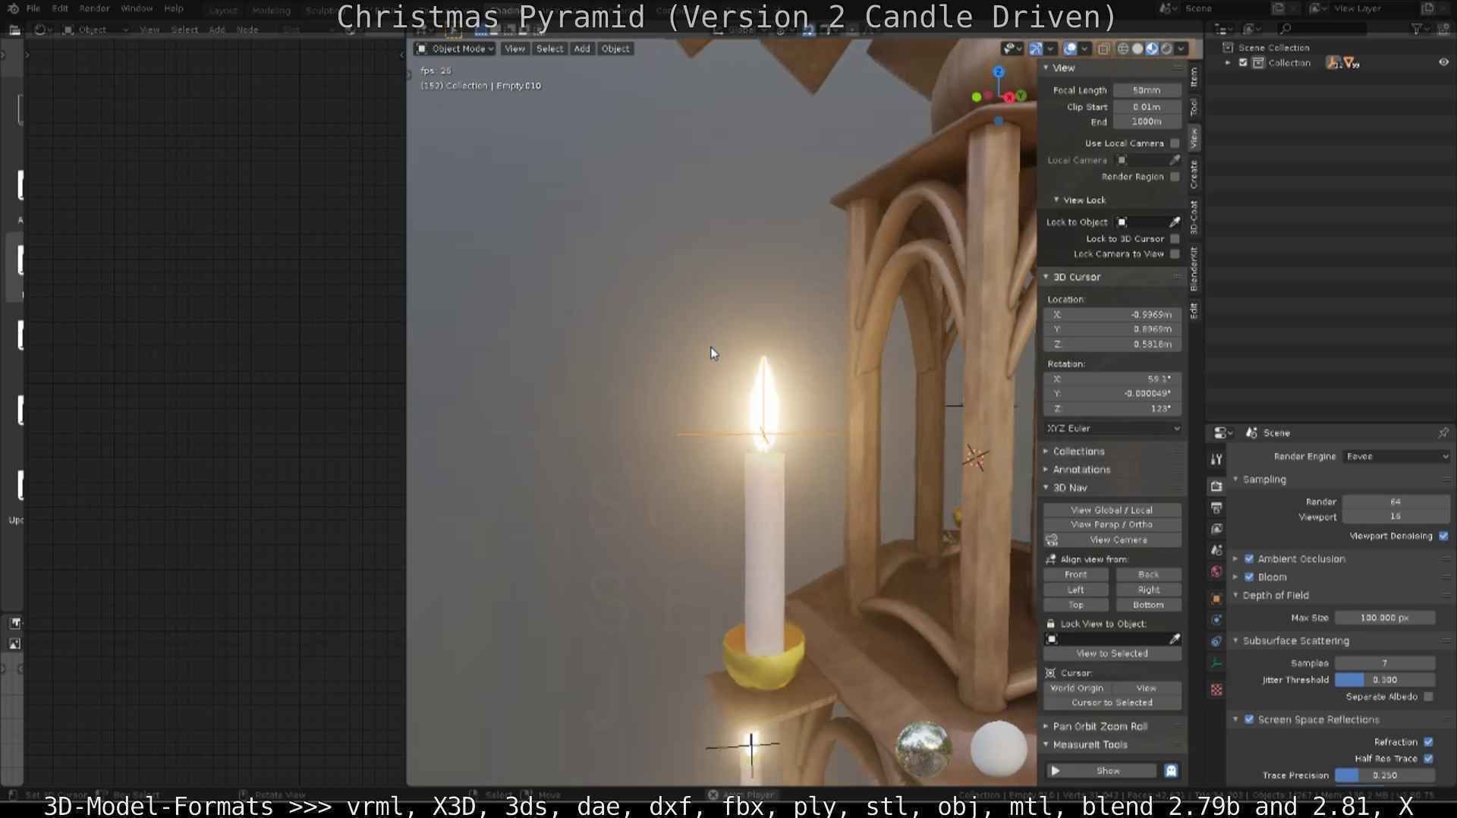Switch to the Item sidebar tab
The image size is (1457, 818).
[x=1194, y=77]
